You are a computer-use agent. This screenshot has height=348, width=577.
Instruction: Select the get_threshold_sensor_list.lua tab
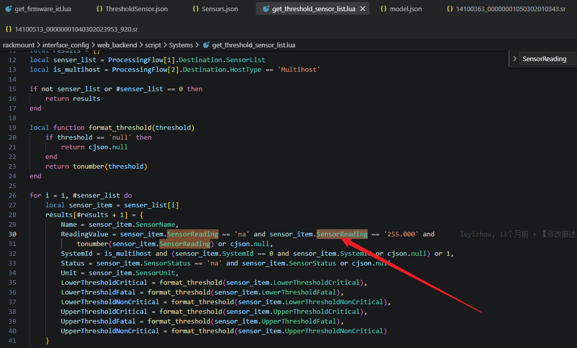coord(314,9)
